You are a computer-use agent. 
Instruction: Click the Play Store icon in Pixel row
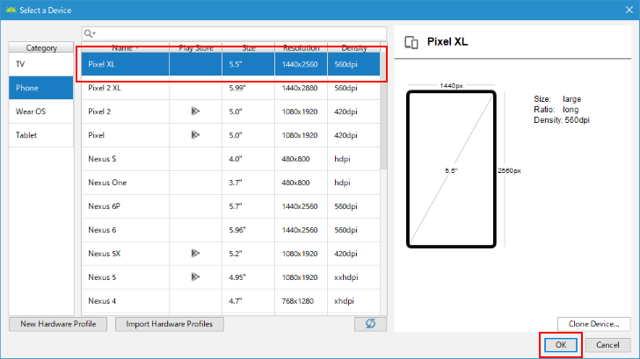pos(195,135)
